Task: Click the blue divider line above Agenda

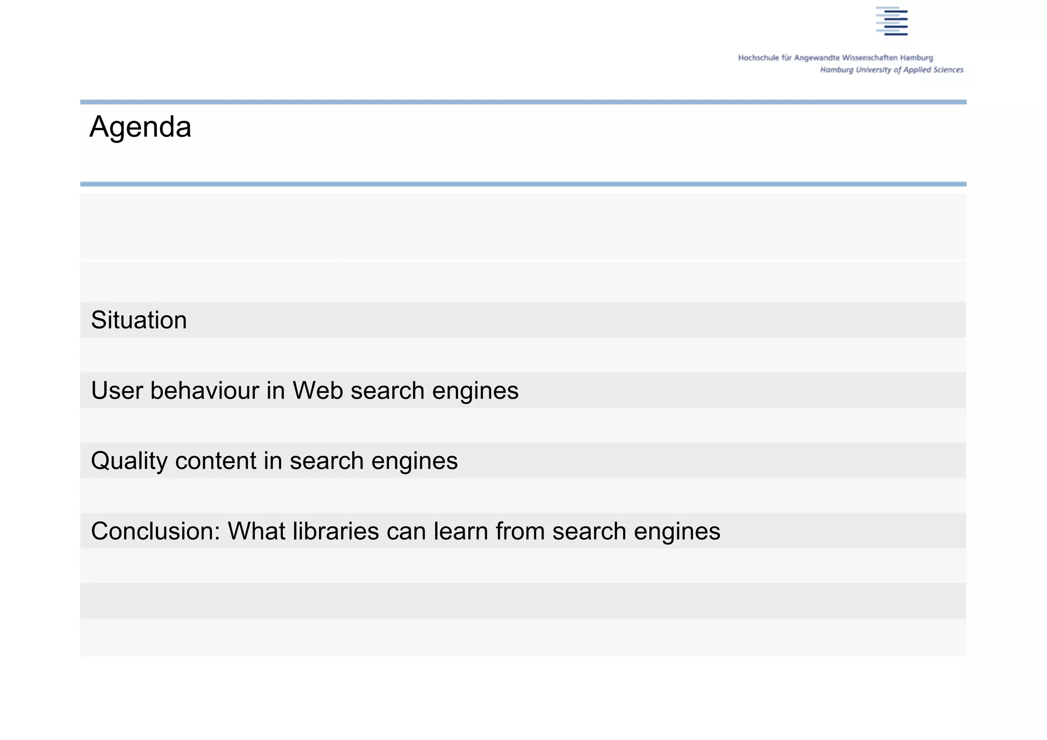Action: (523, 102)
